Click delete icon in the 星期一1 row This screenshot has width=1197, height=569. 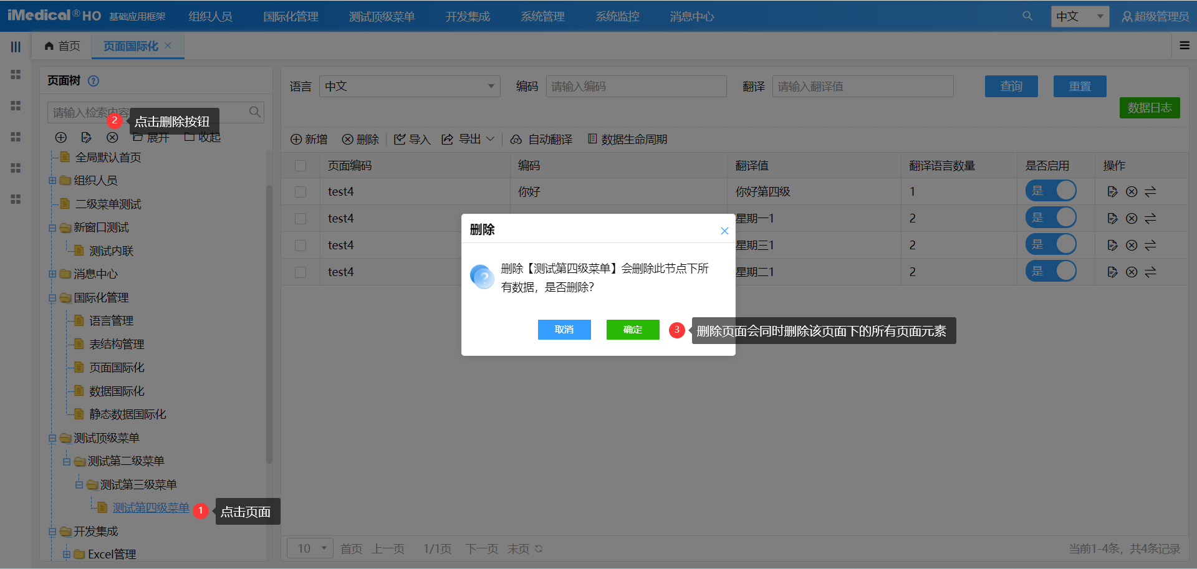(x=1132, y=219)
